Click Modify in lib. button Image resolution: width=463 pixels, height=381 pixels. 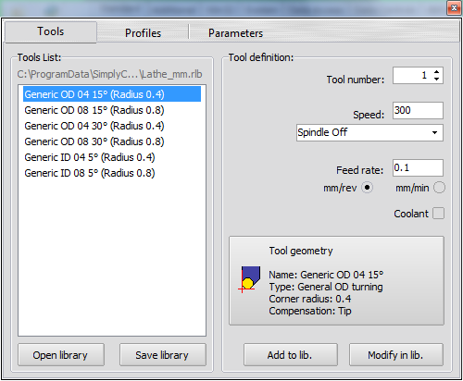tap(395, 355)
